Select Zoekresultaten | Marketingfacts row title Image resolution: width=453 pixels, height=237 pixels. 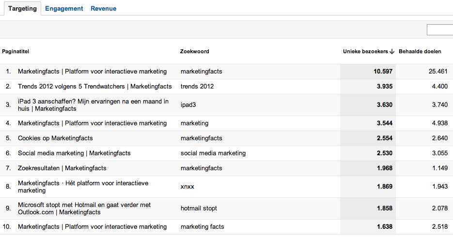[62, 168]
